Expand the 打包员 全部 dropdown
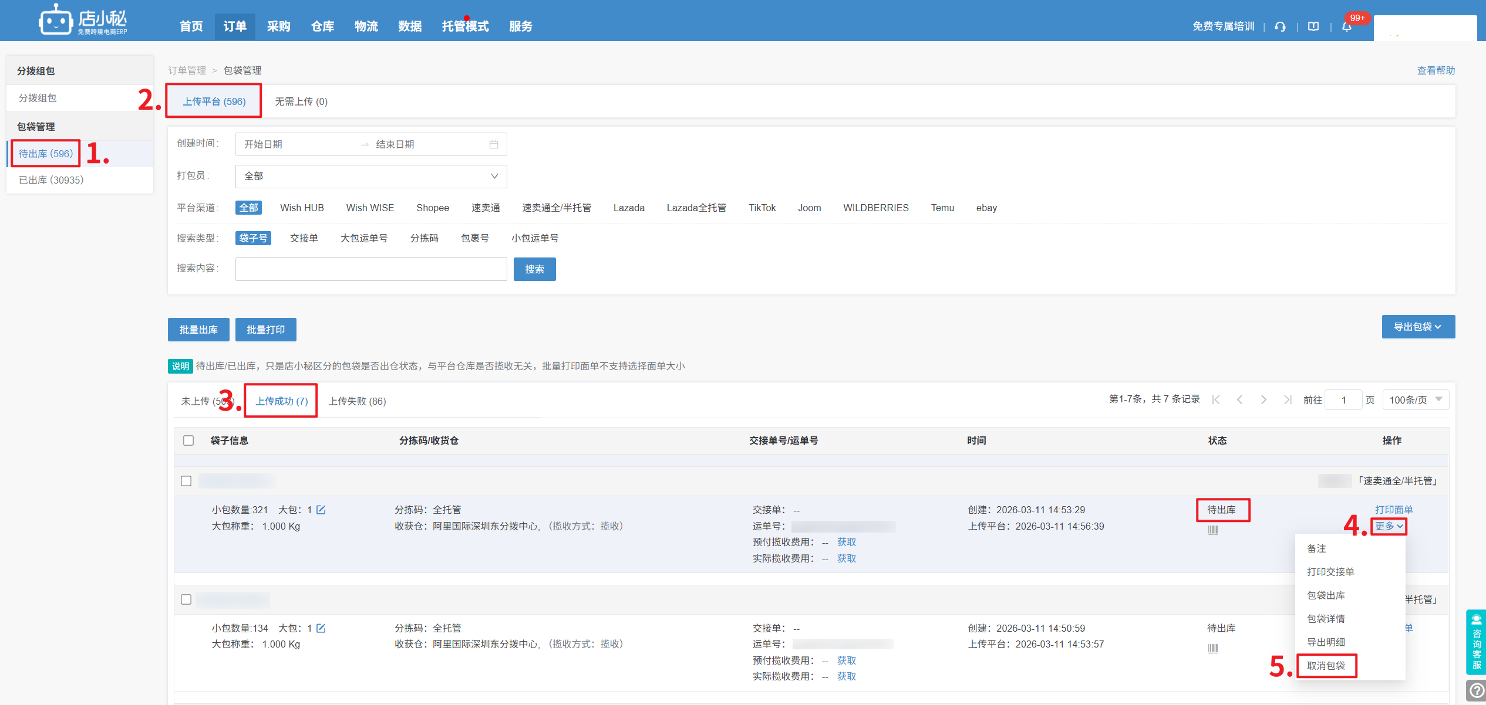Viewport: 1486px width, 705px height. [x=370, y=176]
